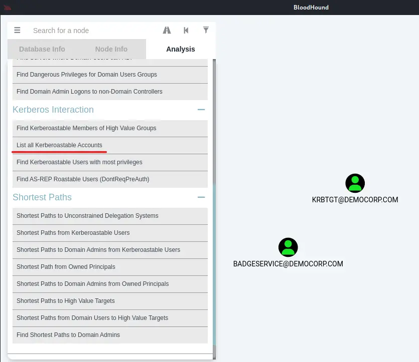Click the Analysis panel vertical scrollbar
The image size is (419, 362).
pos(214,200)
